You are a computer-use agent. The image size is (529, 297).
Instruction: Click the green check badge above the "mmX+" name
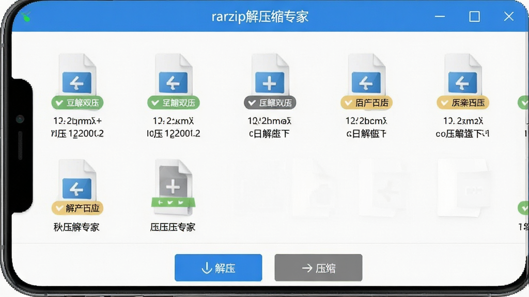coord(77,103)
